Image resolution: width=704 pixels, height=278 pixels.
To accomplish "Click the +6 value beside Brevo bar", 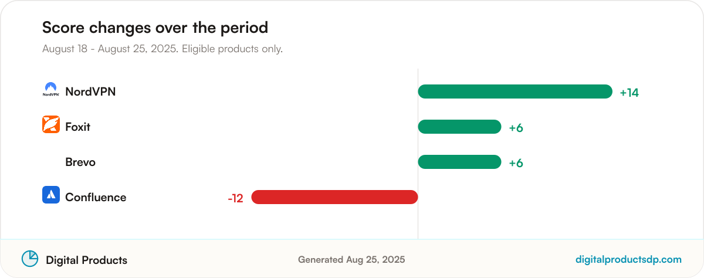I will 516,163.
